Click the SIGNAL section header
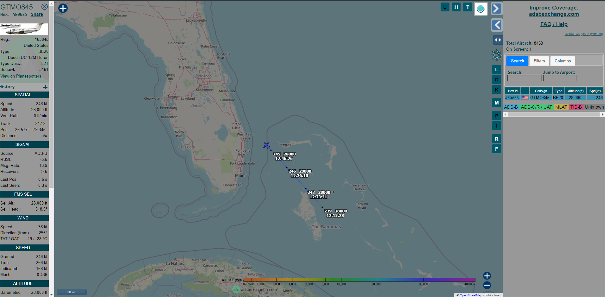Viewport: 605px width, 297px height. pyautogui.click(x=24, y=144)
